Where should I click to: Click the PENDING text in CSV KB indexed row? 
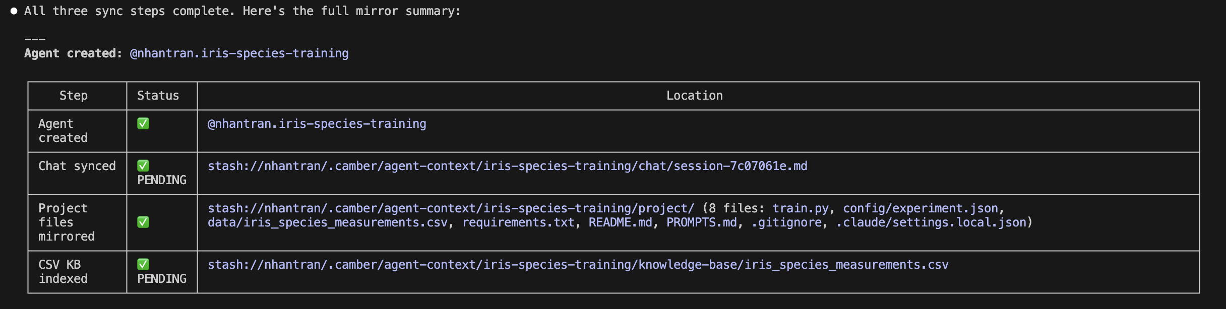[x=162, y=279]
